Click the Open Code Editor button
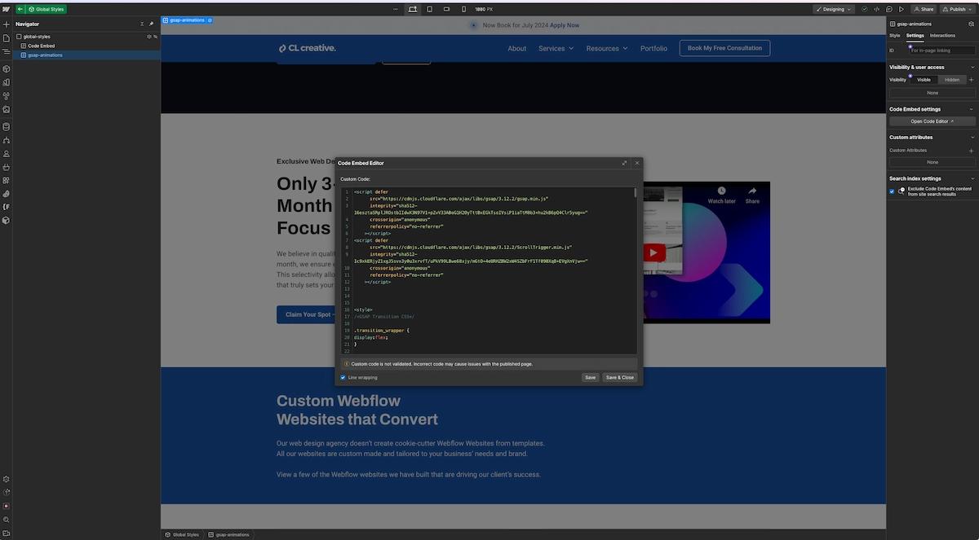This screenshot has height=540, width=979. coord(932,121)
